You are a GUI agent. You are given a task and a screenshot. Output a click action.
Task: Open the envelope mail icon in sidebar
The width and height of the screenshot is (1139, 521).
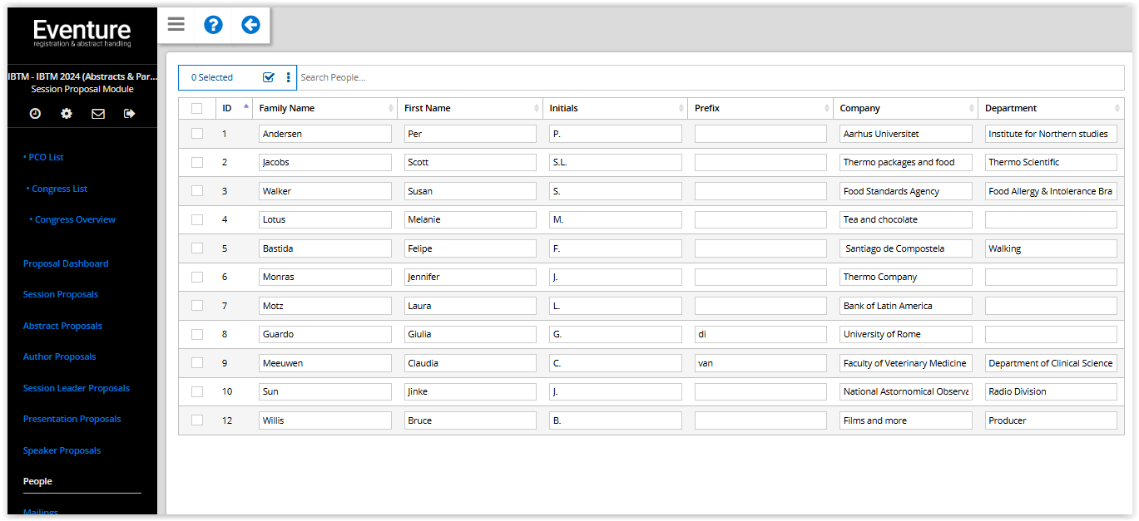pyautogui.click(x=98, y=114)
